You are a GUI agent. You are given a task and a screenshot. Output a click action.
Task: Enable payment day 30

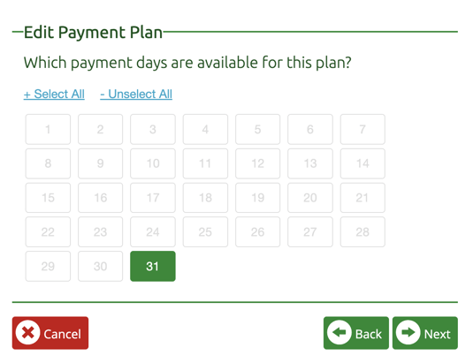(x=101, y=267)
